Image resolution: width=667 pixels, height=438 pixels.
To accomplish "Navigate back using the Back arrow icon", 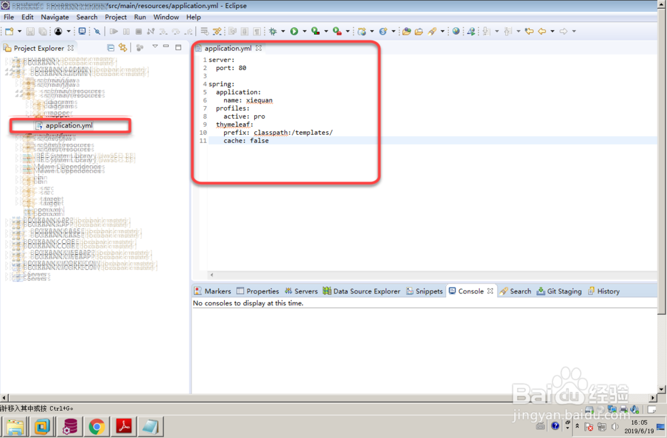I will (542, 31).
